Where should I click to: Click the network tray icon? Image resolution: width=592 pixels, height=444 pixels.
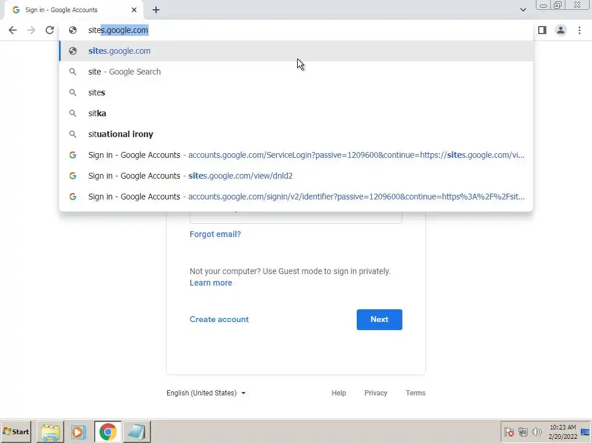click(523, 431)
